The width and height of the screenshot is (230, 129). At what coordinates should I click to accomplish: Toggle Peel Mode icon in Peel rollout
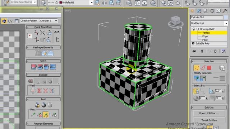(44, 105)
